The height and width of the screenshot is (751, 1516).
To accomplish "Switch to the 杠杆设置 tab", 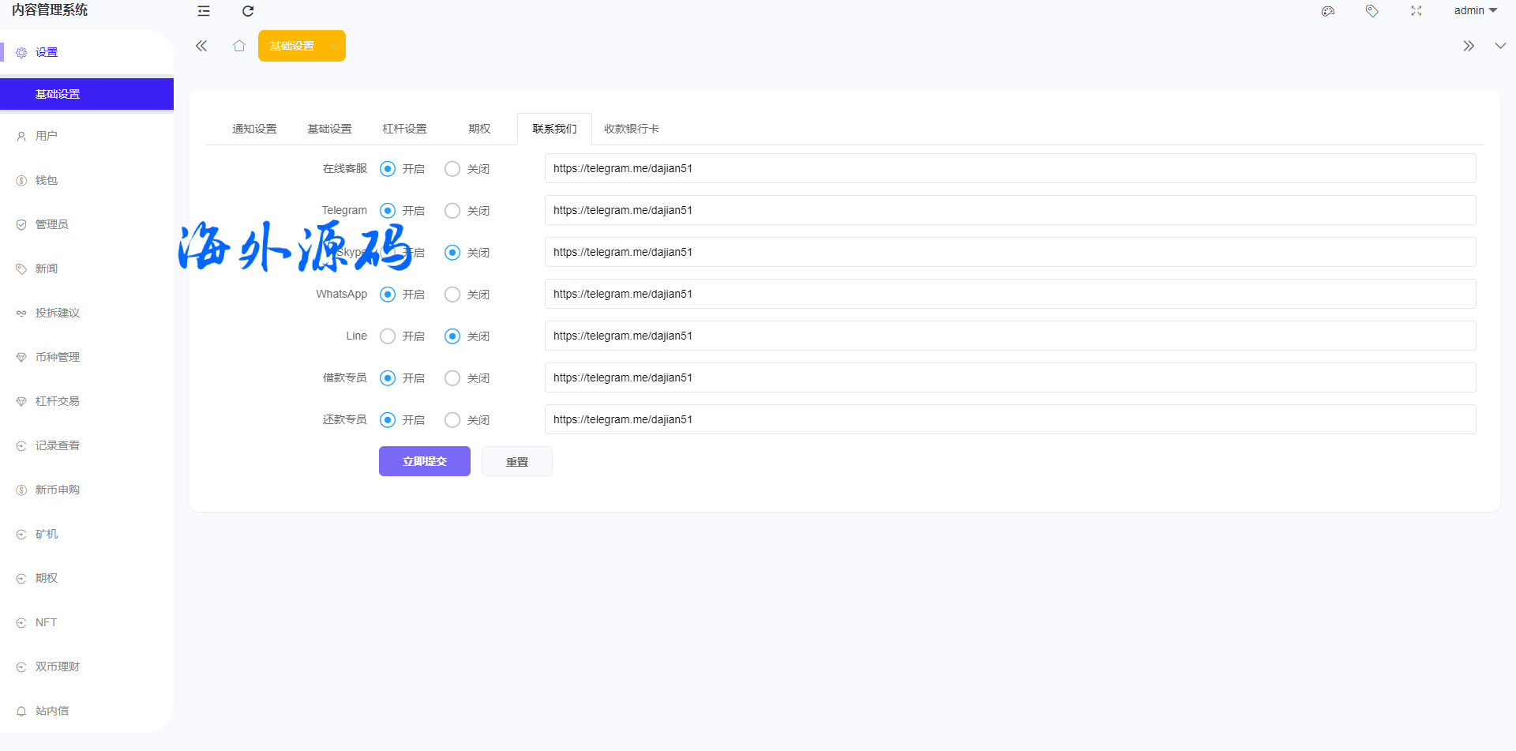I will coord(404,129).
